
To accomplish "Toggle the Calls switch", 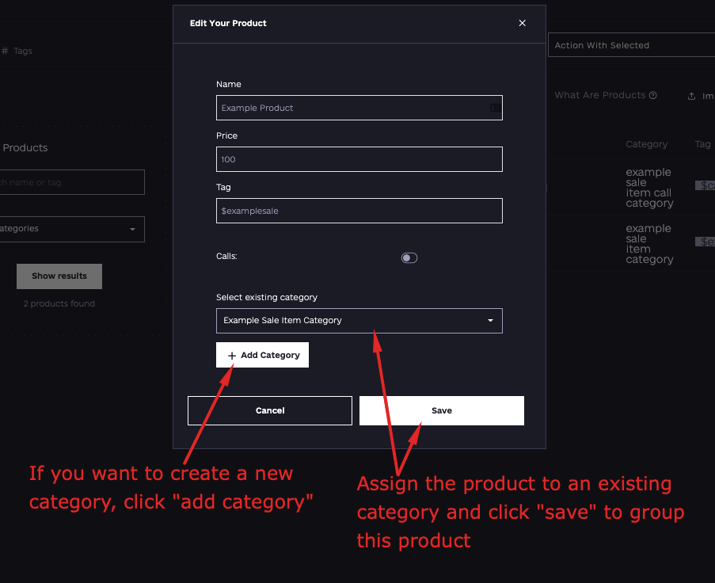I will point(409,257).
